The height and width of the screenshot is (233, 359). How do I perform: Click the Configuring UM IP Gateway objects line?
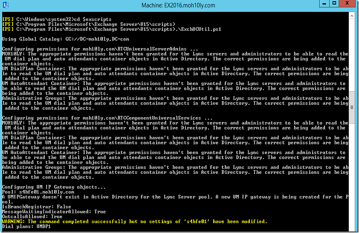point(54,187)
